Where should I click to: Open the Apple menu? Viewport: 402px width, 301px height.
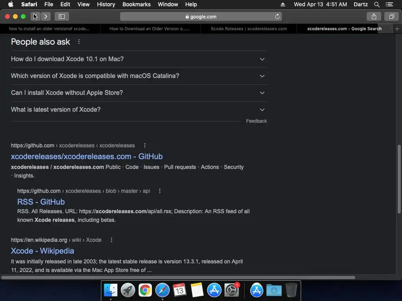[11, 4]
